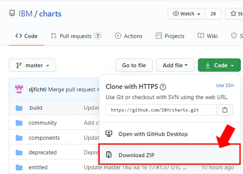Expand the master branch dropdown
Image resolution: width=243 pixels, height=174 pixels.
(32, 65)
